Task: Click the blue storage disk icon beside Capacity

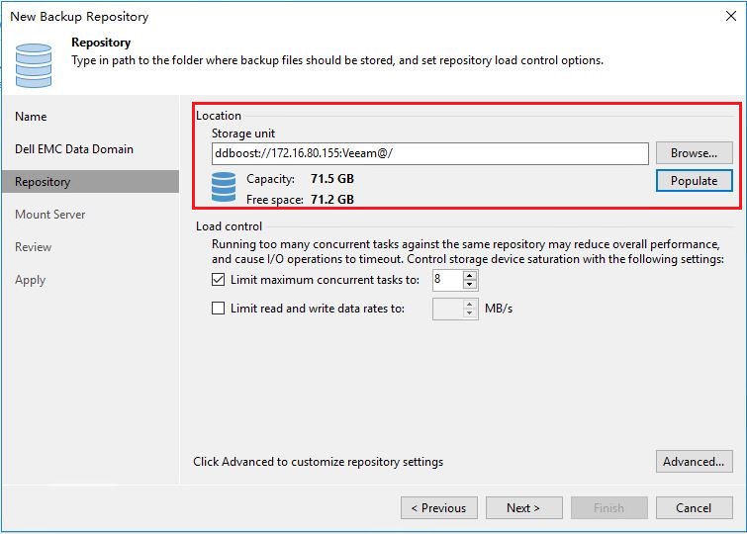Action: (x=224, y=187)
